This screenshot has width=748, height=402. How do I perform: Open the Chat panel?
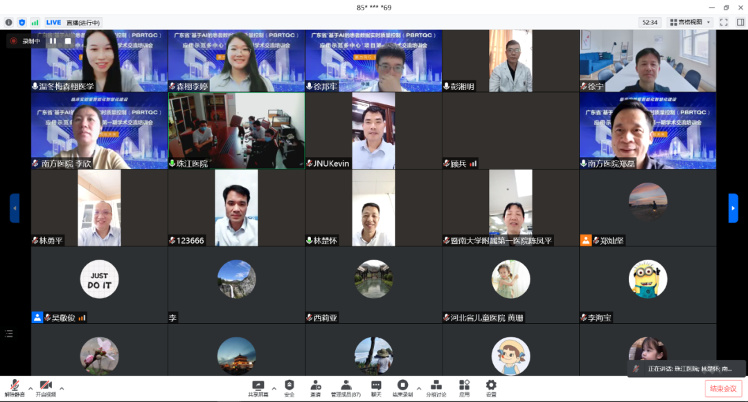coord(376,387)
